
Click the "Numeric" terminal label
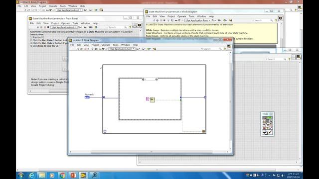(89, 94)
